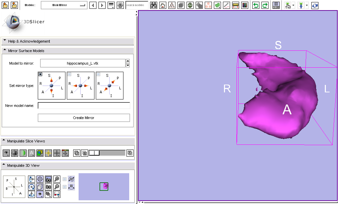The image size is (338, 204).
Task: Click the redo arrow in the toolbar
Action: pyautogui.click(x=265, y=5)
